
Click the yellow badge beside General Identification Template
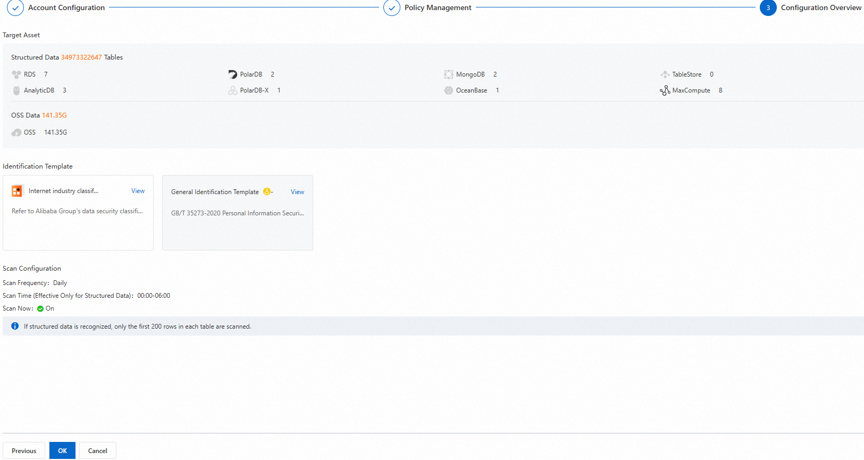coord(267,192)
